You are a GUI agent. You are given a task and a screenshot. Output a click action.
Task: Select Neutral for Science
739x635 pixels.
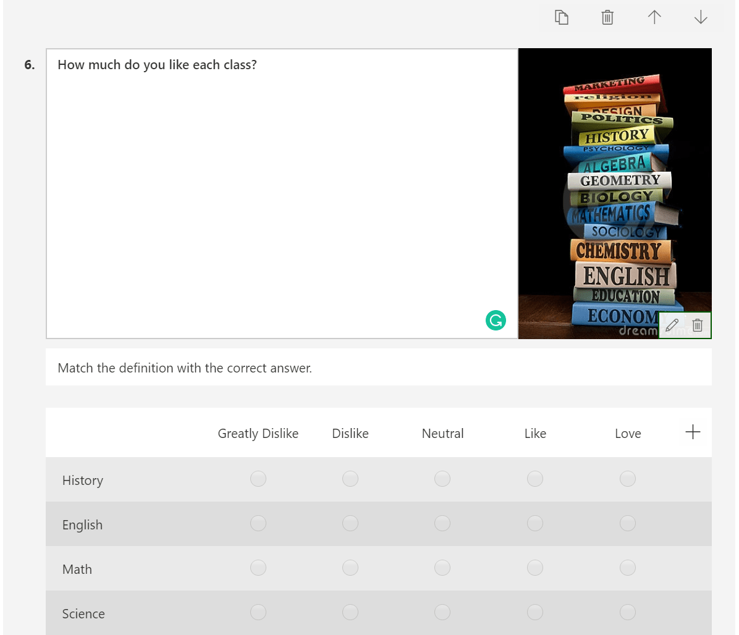442,612
